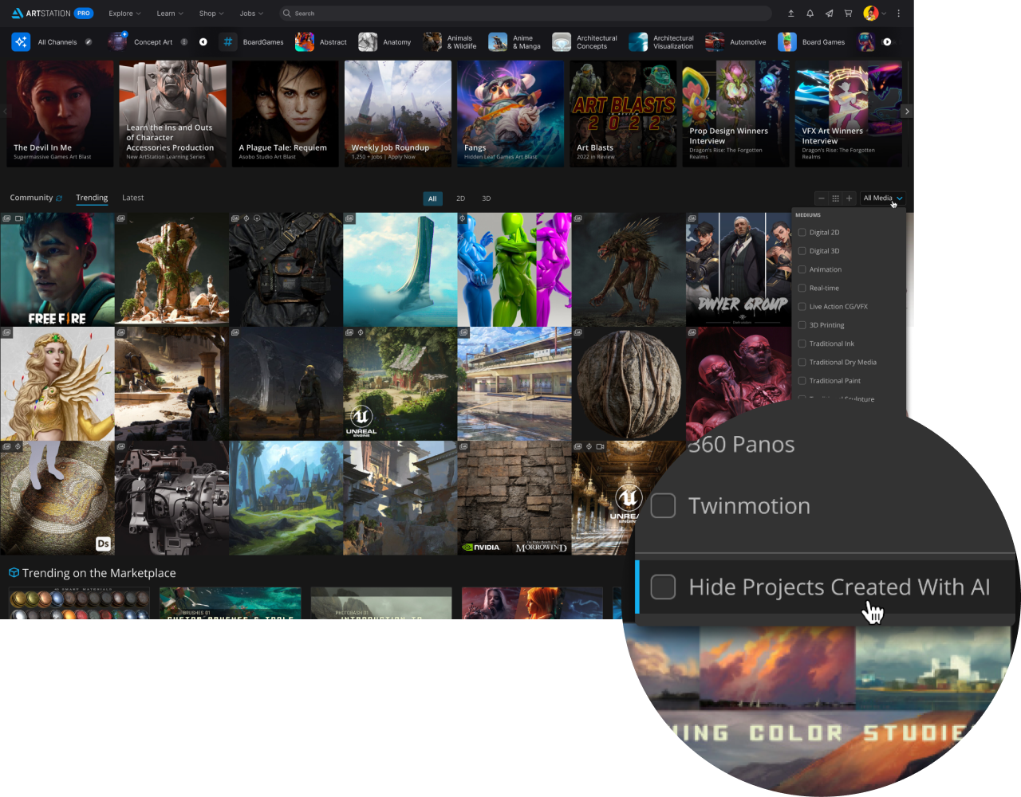Image resolution: width=1021 pixels, height=797 pixels.
Task: Click the upload arrow icon in header
Action: click(790, 14)
